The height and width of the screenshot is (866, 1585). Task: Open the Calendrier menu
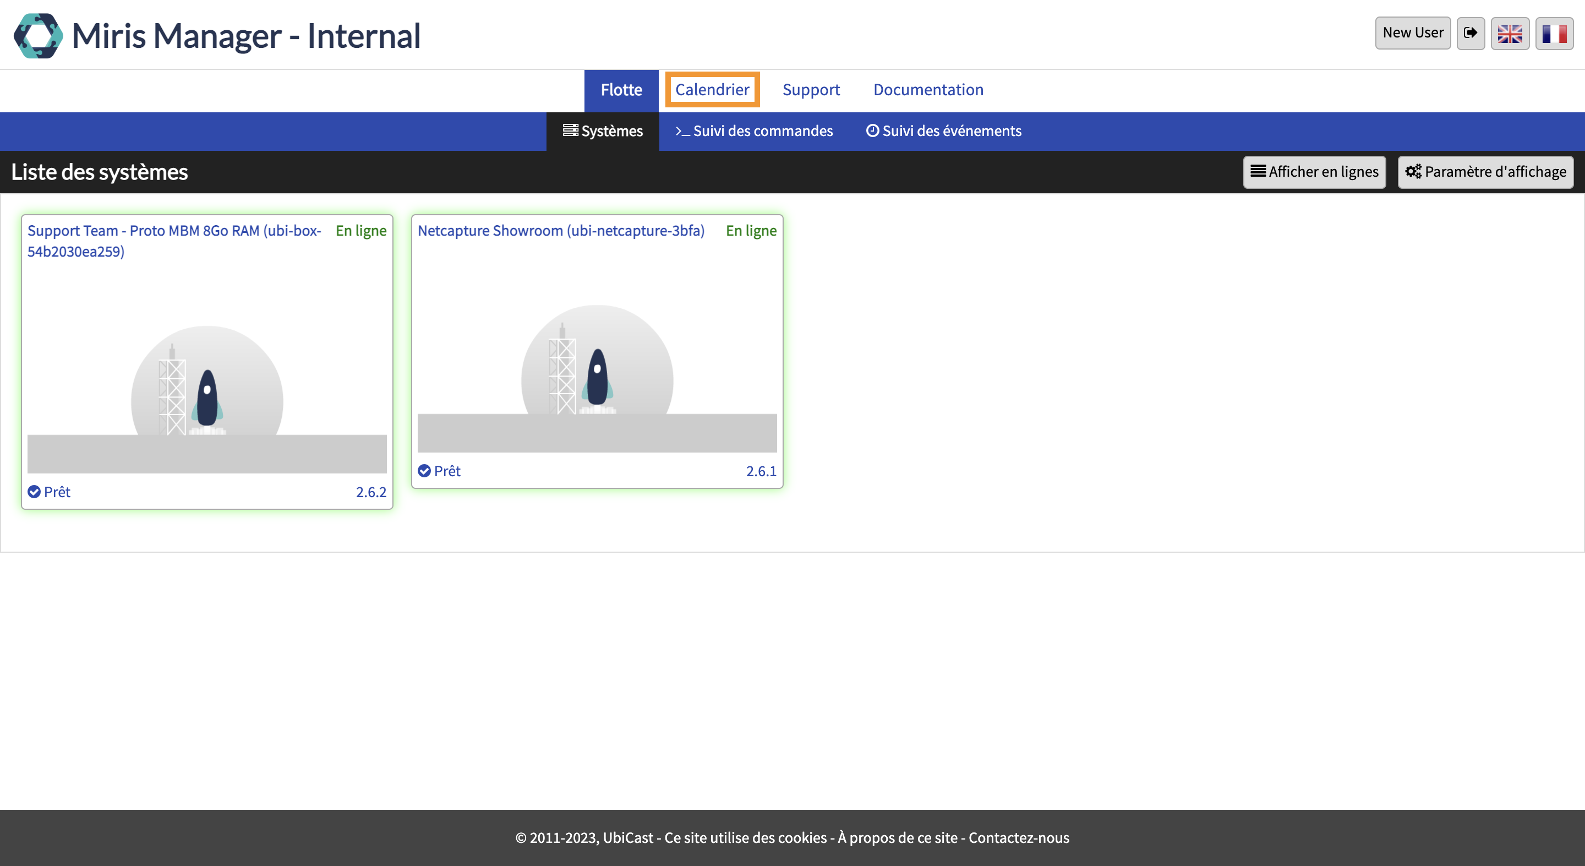click(712, 89)
